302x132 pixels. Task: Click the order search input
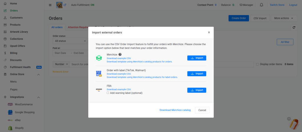(161, 64)
